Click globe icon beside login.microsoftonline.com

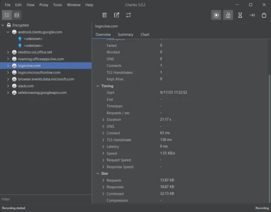[x=14, y=73]
